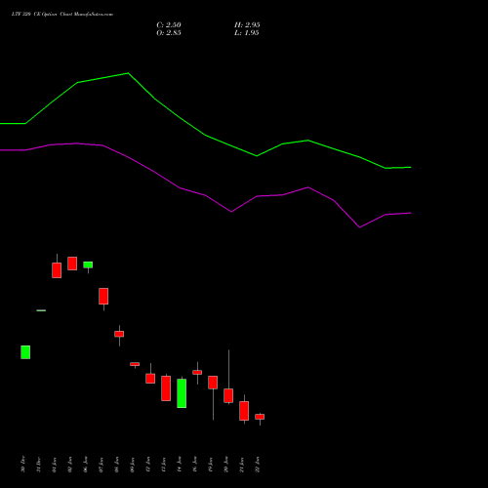Click the peak of the green indicator line
Image resolution: width=488 pixels, height=488 pixels.
128,73
